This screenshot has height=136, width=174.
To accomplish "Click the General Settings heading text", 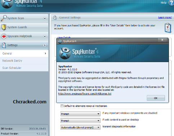I will pyautogui.click(x=70, y=18).
